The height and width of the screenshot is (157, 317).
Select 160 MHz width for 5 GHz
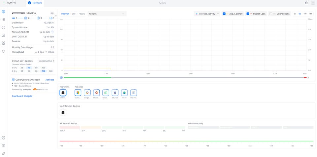pos(44,68)
